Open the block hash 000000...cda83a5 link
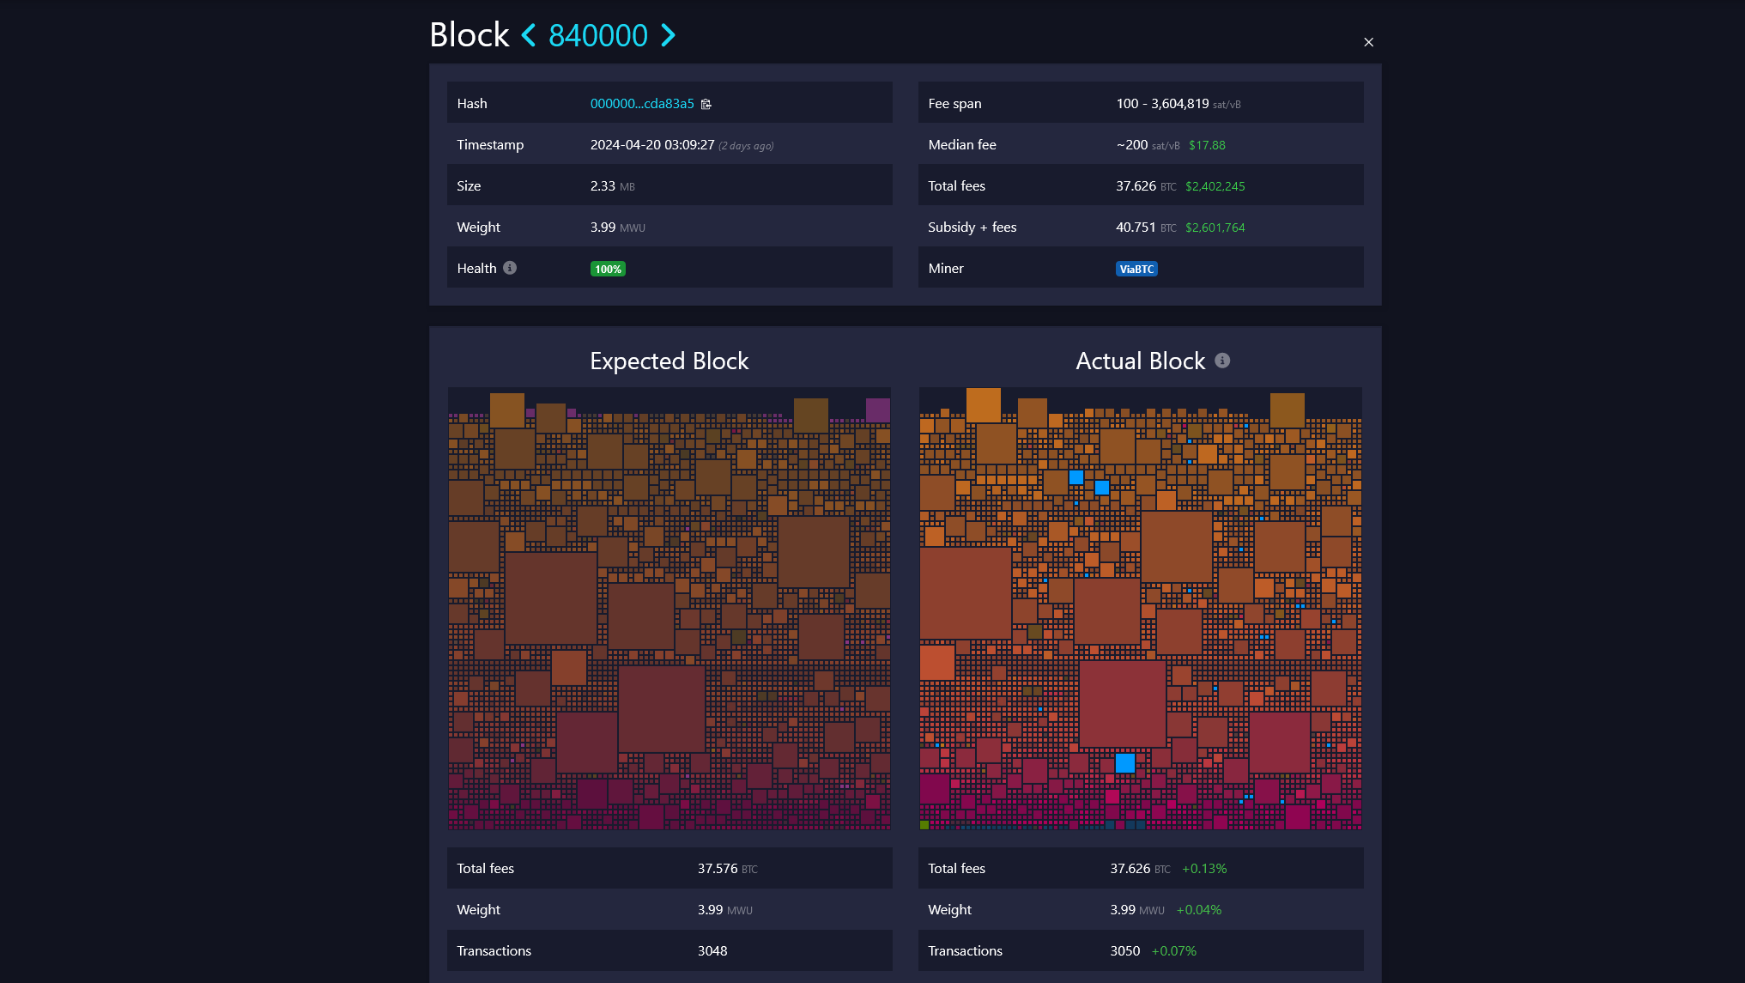Viewport: 1745px width, 983px height. tap(641, 104)
